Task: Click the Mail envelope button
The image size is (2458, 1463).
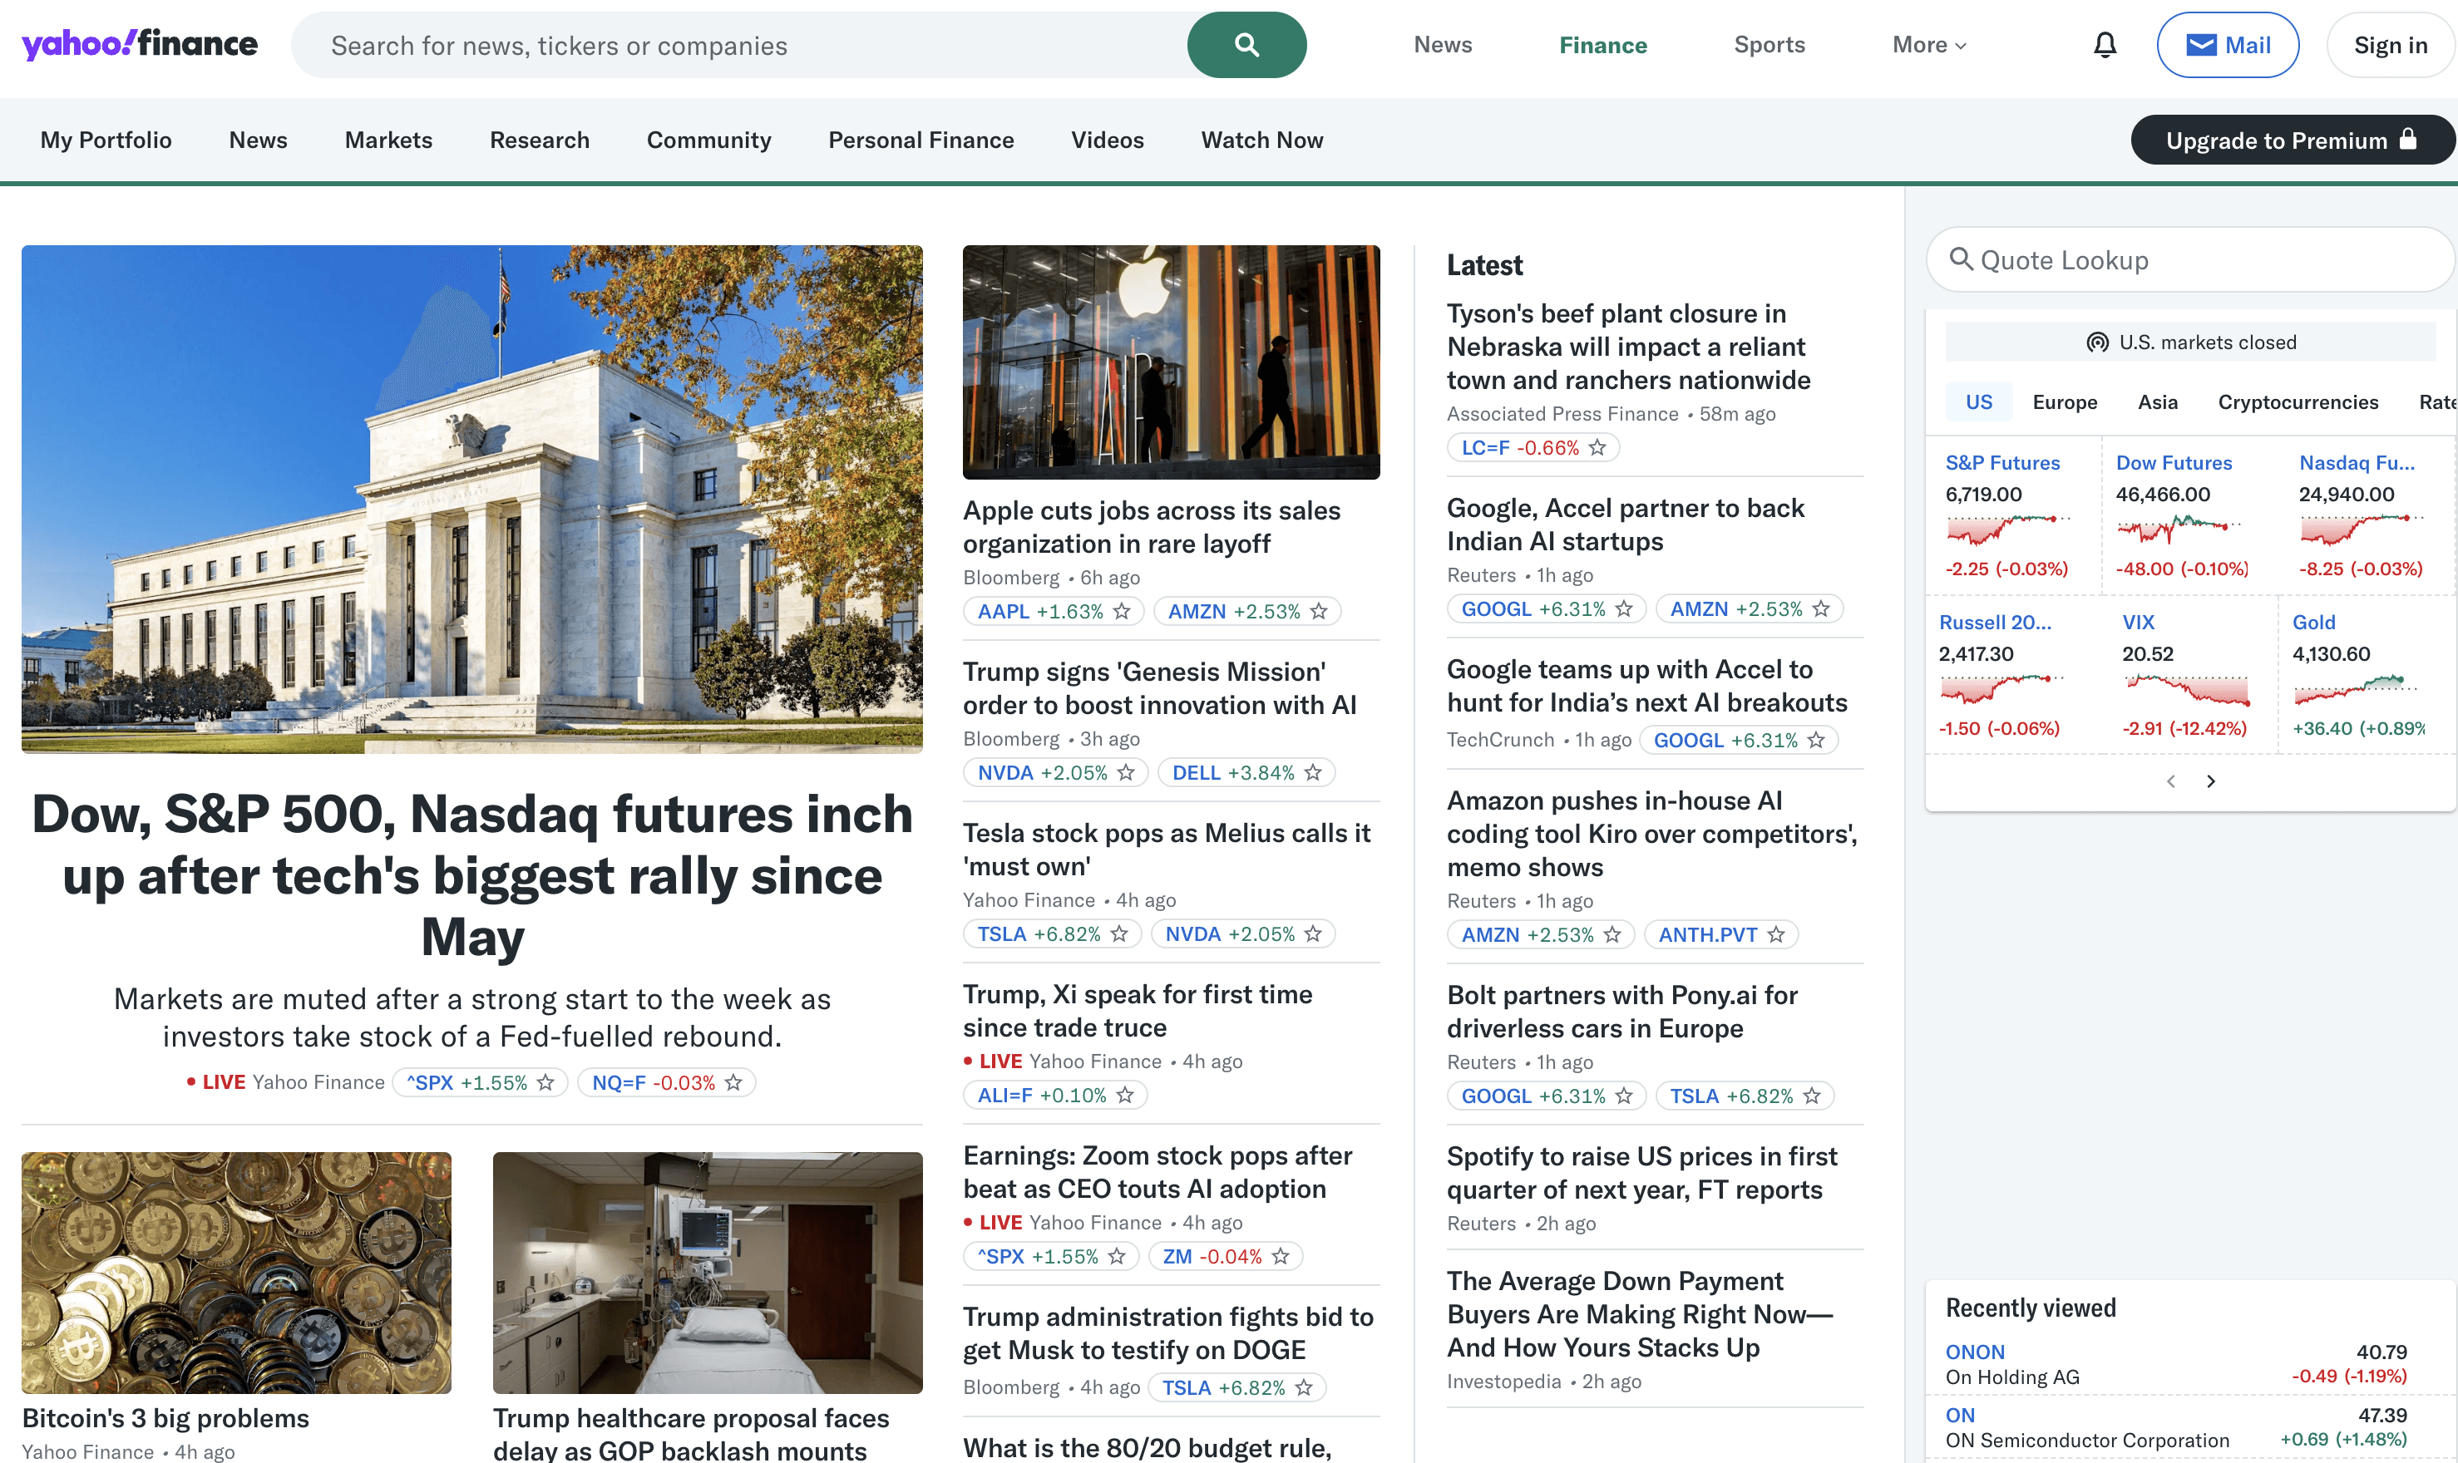Action: point(2228,46)
